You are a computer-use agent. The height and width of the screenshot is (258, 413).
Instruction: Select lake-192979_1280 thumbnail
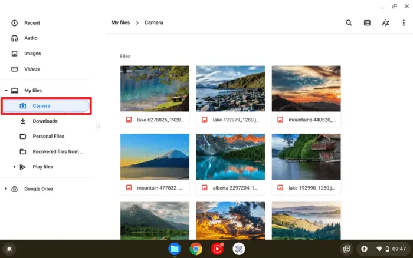click(x=231, y=88)
